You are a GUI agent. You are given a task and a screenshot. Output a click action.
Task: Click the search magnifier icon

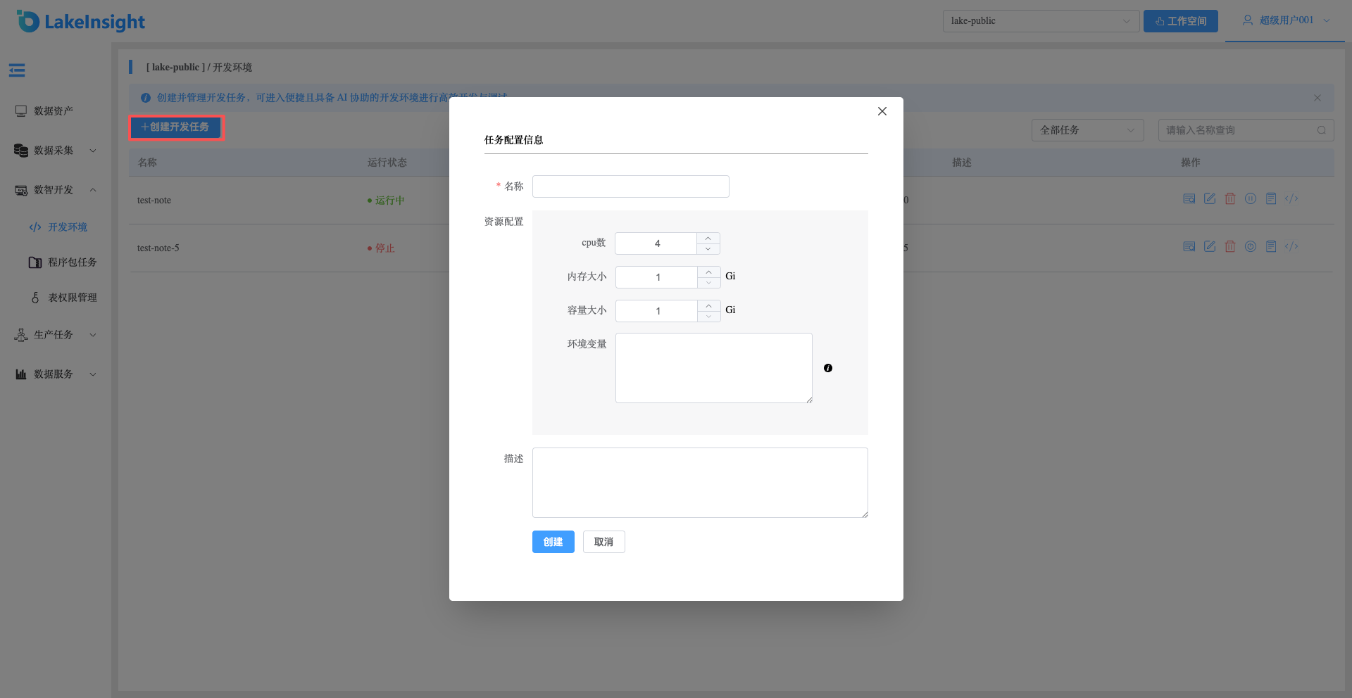(x=1321, y=130)
